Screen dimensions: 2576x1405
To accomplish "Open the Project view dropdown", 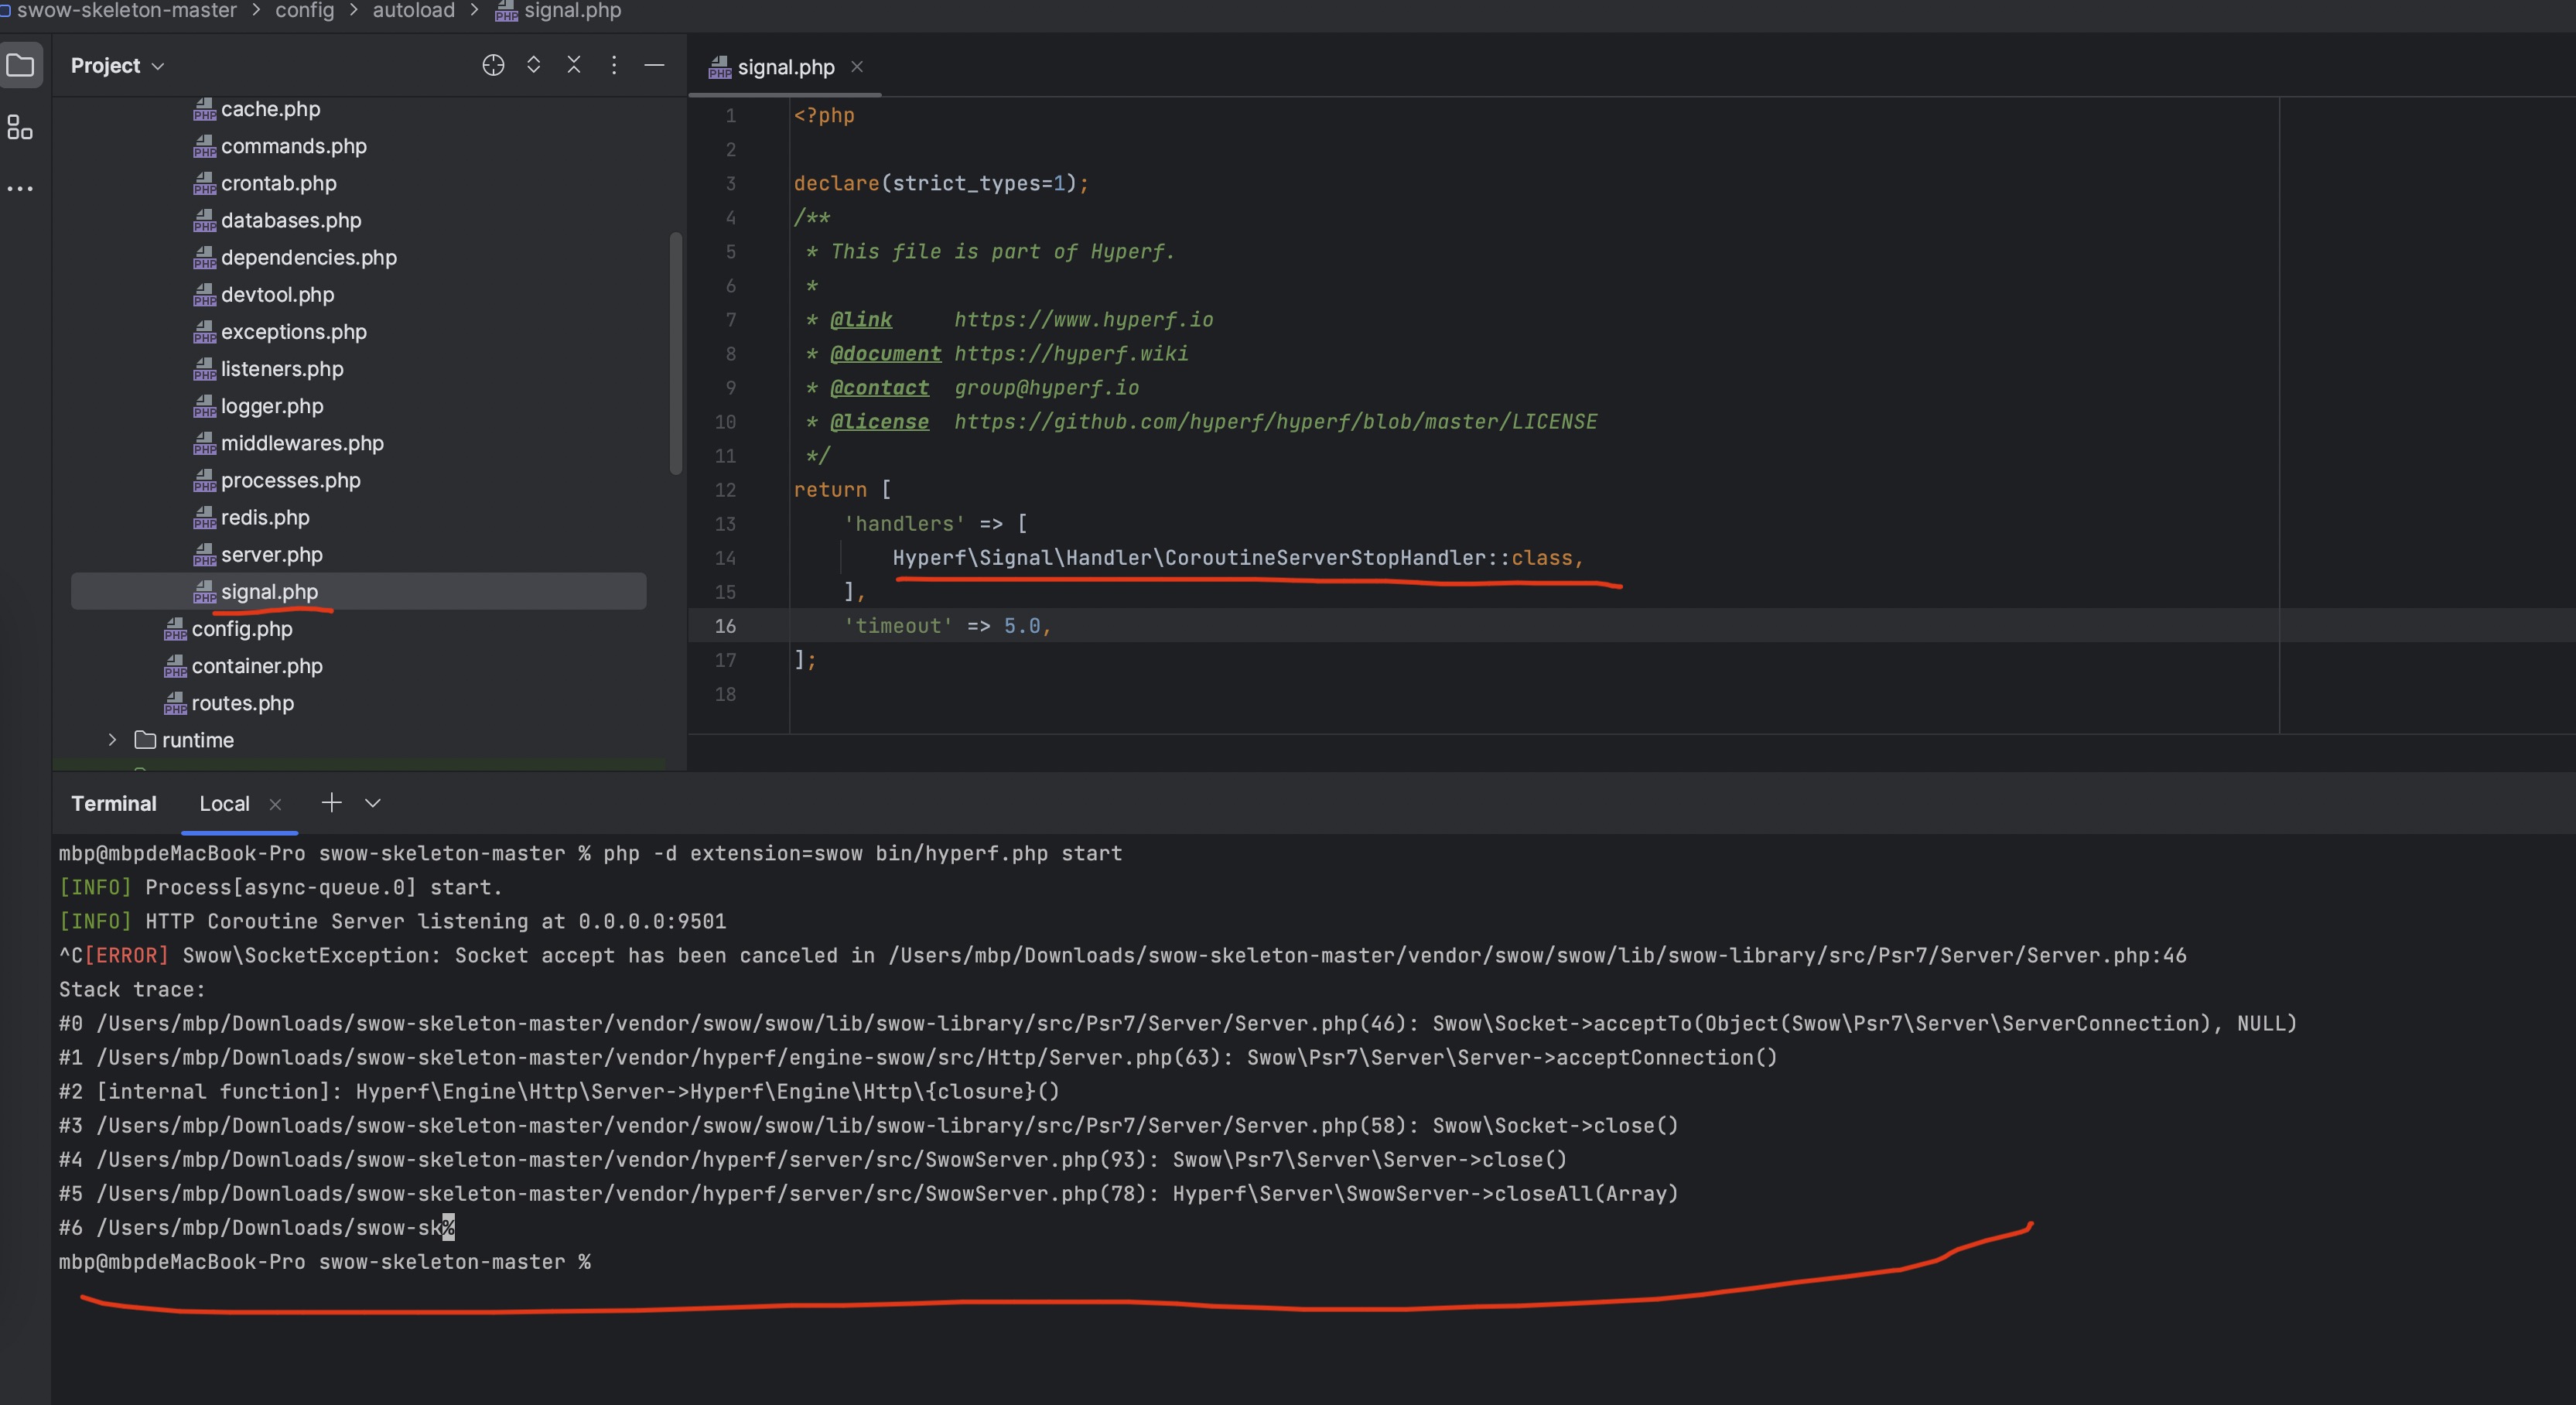I will click(x=117, y=66).
